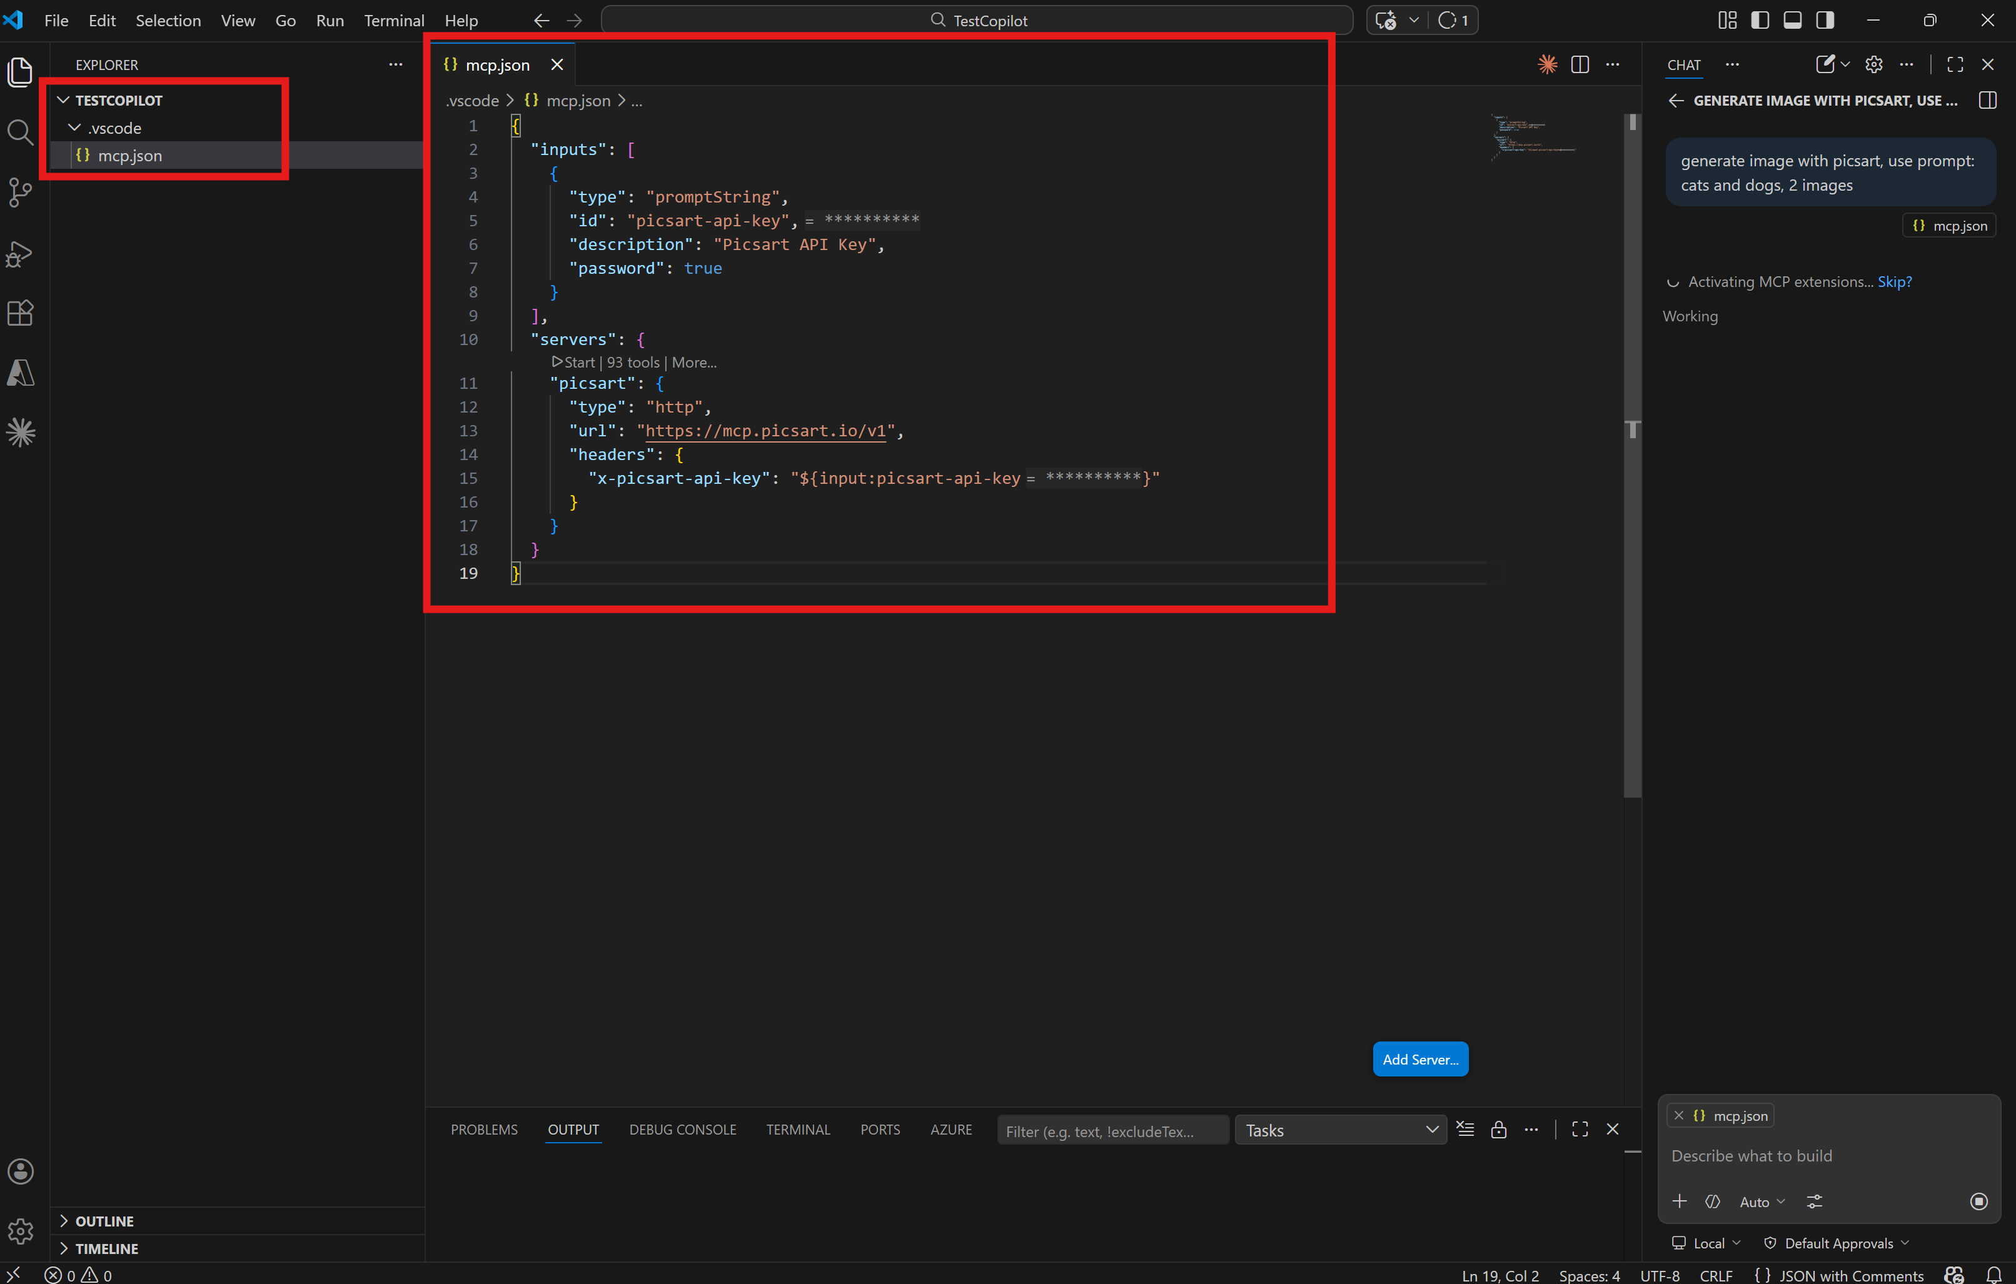Image resolution: width=2016 pixels, height=1284 pixels.
Task: Open the Tasks output channel dropdown
Action: tap(1341, 1130)
